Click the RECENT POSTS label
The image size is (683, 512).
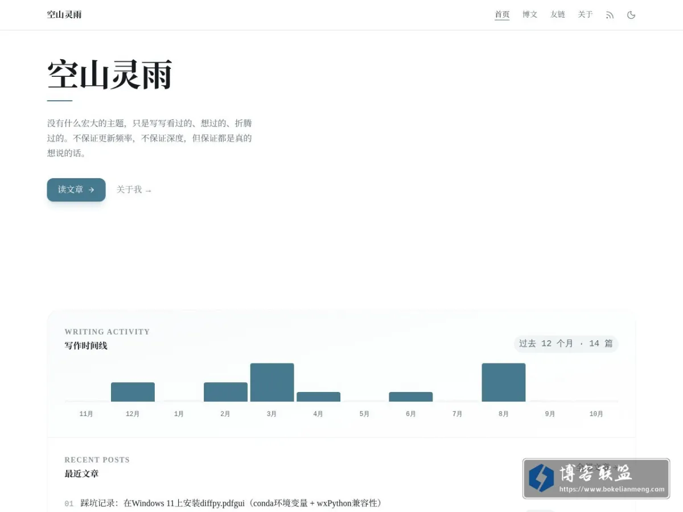97,460
